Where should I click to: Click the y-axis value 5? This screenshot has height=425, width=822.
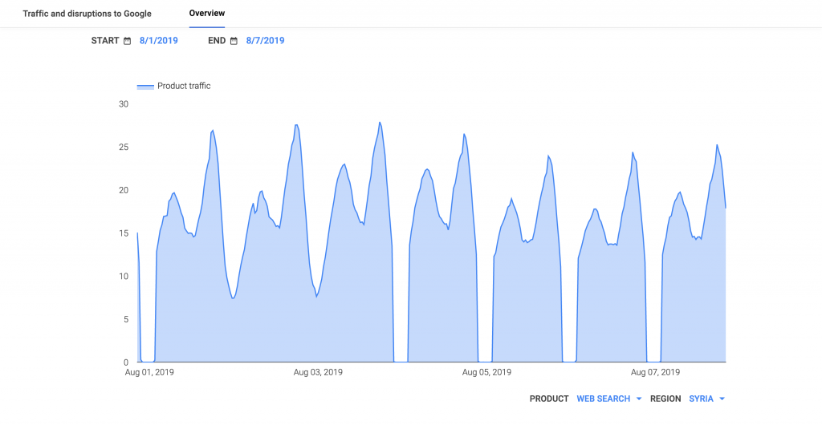[126, 319]
